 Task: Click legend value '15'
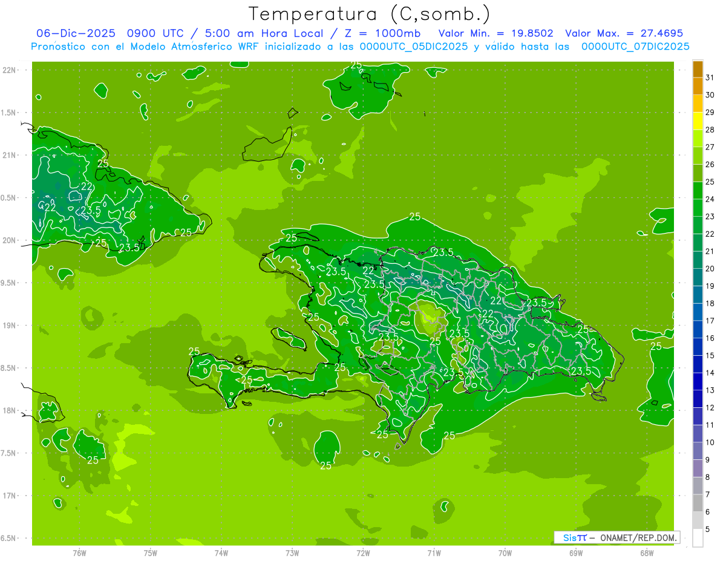click(710, 355)
